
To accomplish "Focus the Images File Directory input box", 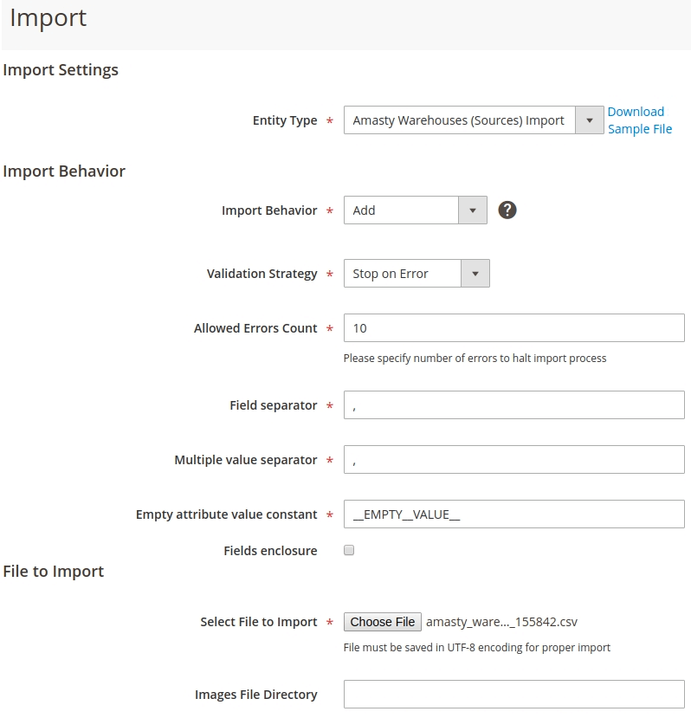I will 513,695.
